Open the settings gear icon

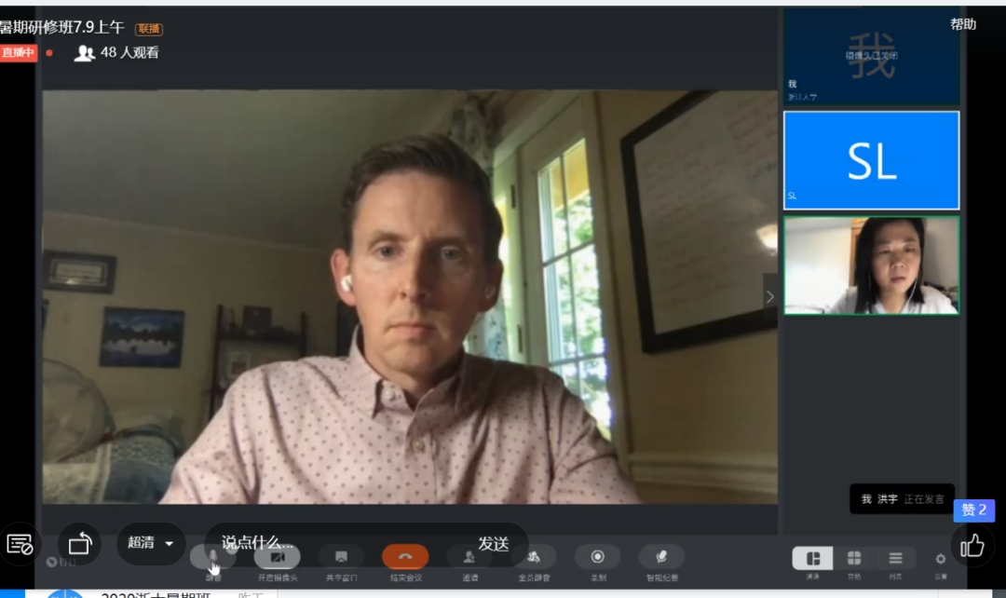point(941,559)
